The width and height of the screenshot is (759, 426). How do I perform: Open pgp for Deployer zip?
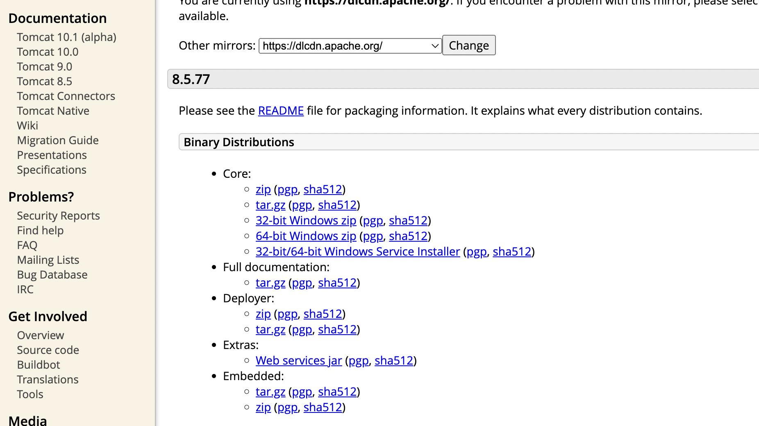pos(288,314)
